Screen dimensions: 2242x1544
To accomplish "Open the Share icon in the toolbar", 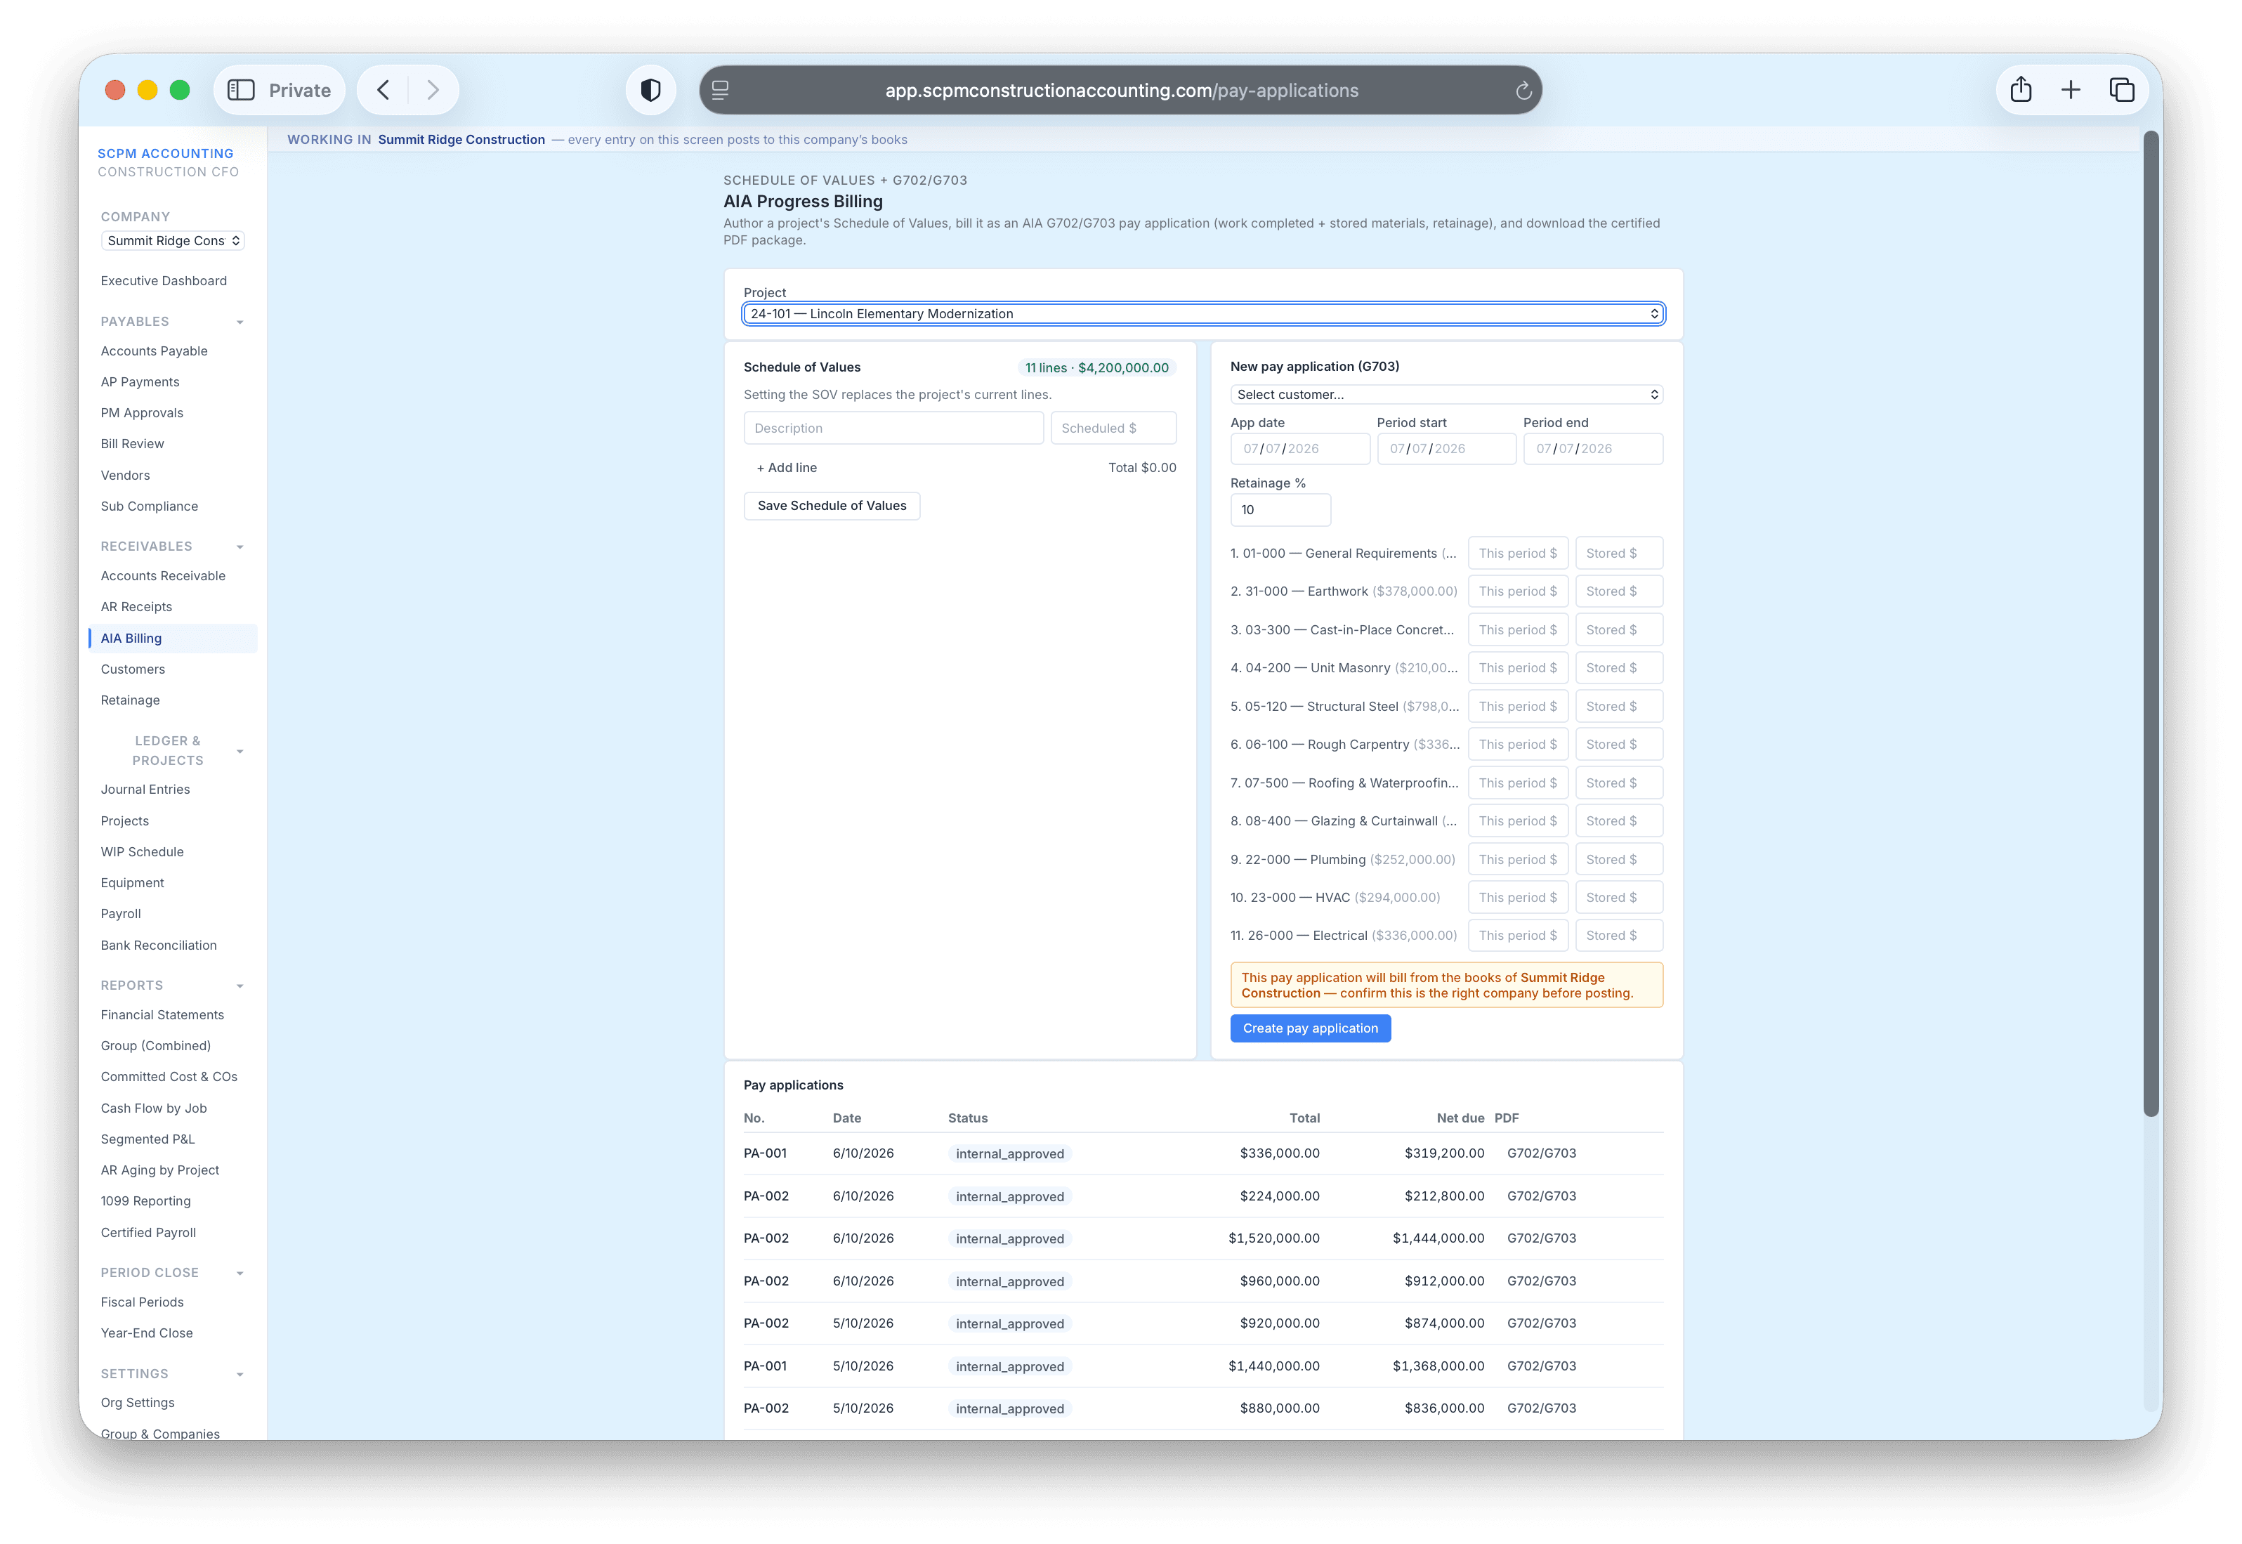I will (2019, 90).
